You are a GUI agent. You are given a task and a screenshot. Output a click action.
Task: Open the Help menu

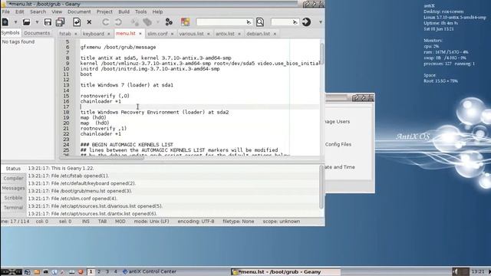tap(157, 11)
